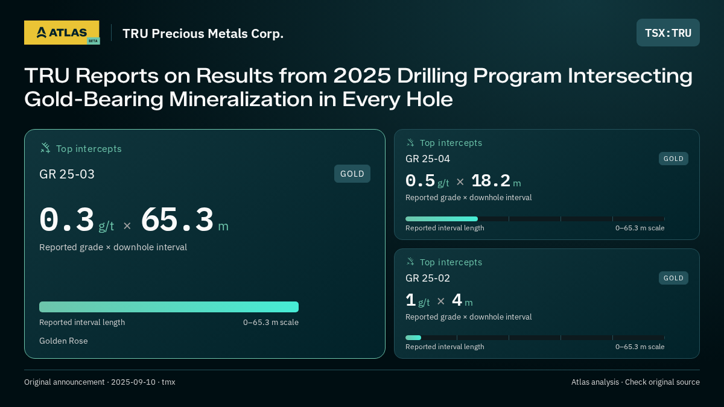Screen dimensions: 724x407
Task: Click drill icon in GR 25-02 card
Action: coord(410,262)
